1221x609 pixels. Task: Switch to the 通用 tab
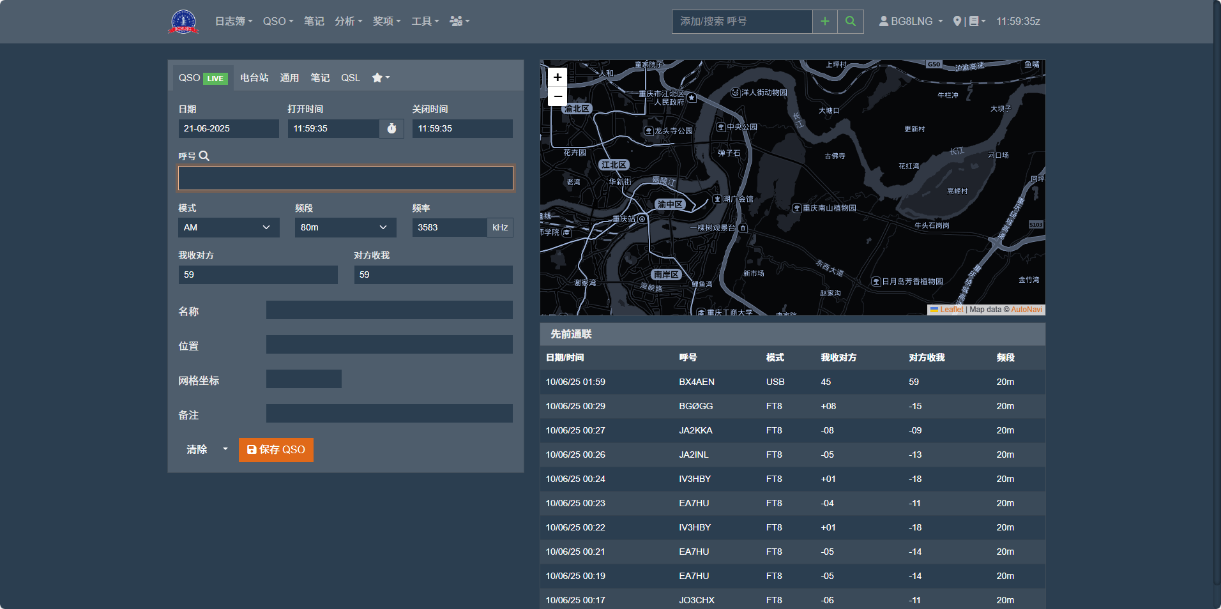(289, 78)
